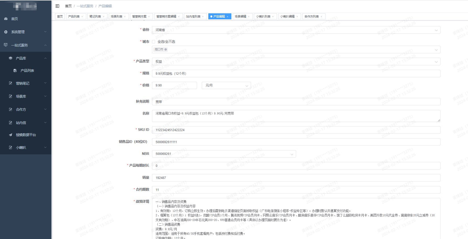Viewport: 468px width, 239px height.
Task: Click the SKU ID input field
Action: pyautogui.click(x=296, y=130)
